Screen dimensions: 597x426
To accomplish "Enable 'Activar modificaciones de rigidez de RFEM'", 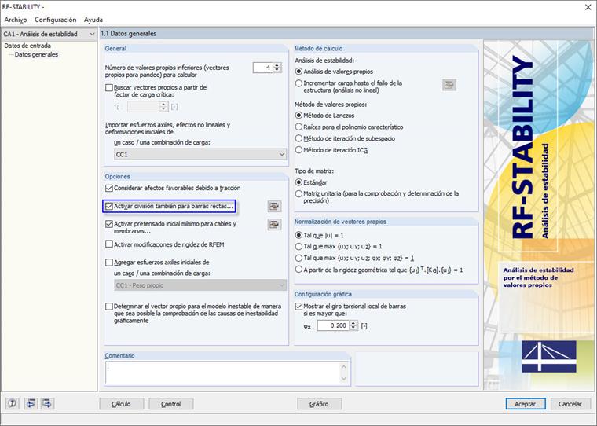I will click(109, 244).
